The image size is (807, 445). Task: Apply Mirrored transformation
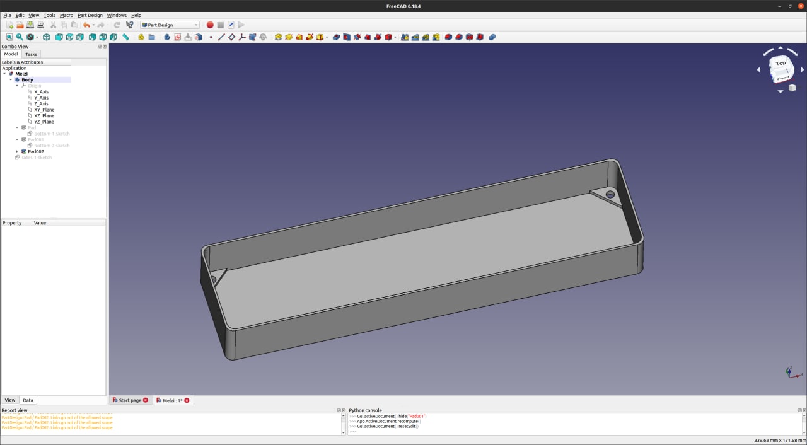405,37
